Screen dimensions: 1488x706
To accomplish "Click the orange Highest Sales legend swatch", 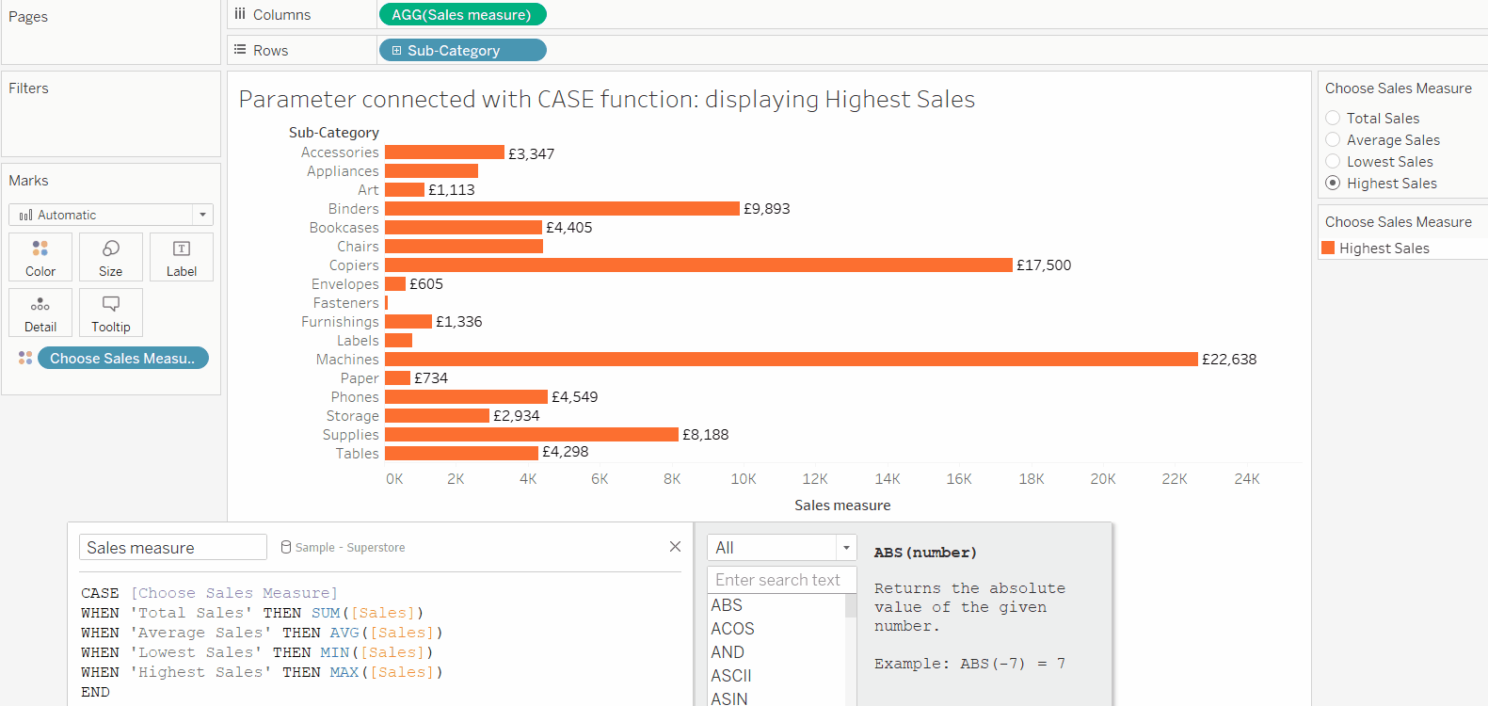I will pos(1328,249).
